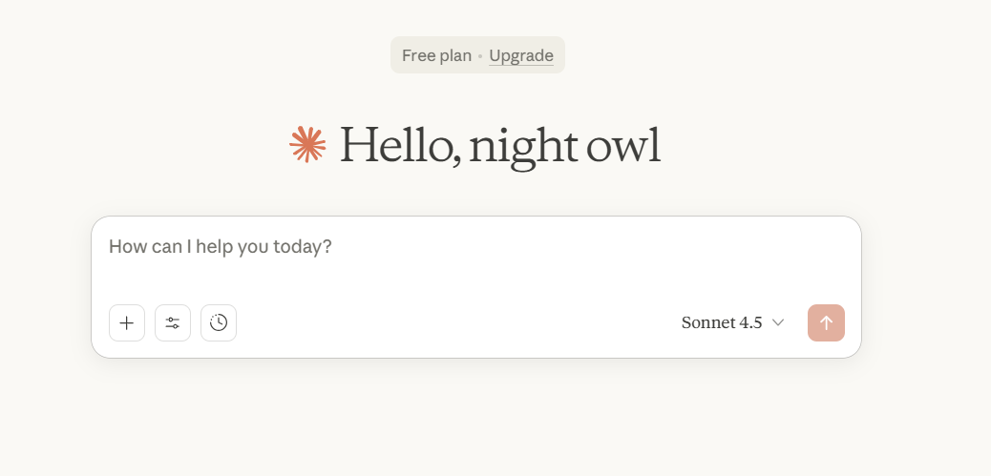Click the plus icon to add attachments

127,322
